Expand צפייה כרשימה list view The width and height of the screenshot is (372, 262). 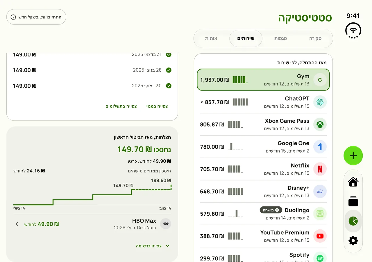(153, 246)
